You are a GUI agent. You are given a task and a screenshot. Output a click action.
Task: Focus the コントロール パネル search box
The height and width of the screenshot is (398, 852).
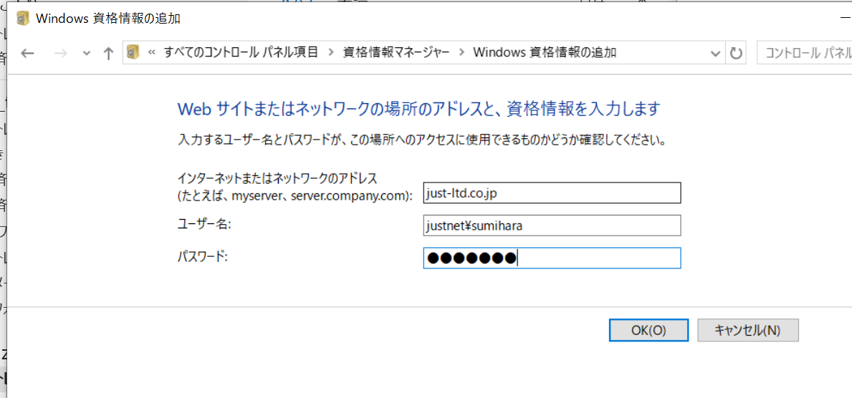804,53
